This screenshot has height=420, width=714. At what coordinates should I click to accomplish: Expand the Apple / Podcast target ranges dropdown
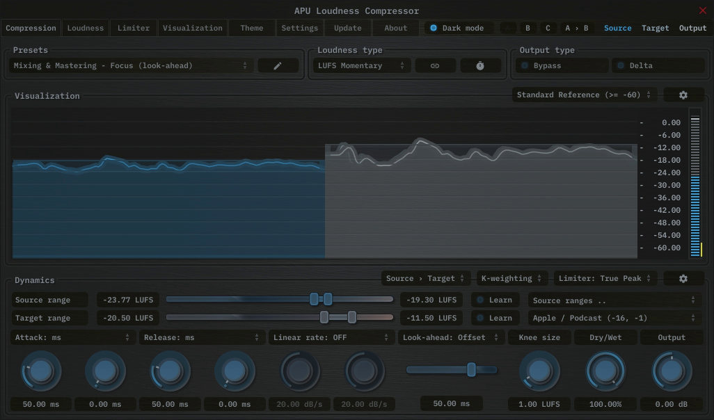pyautogui.click(x=612, y=318)
